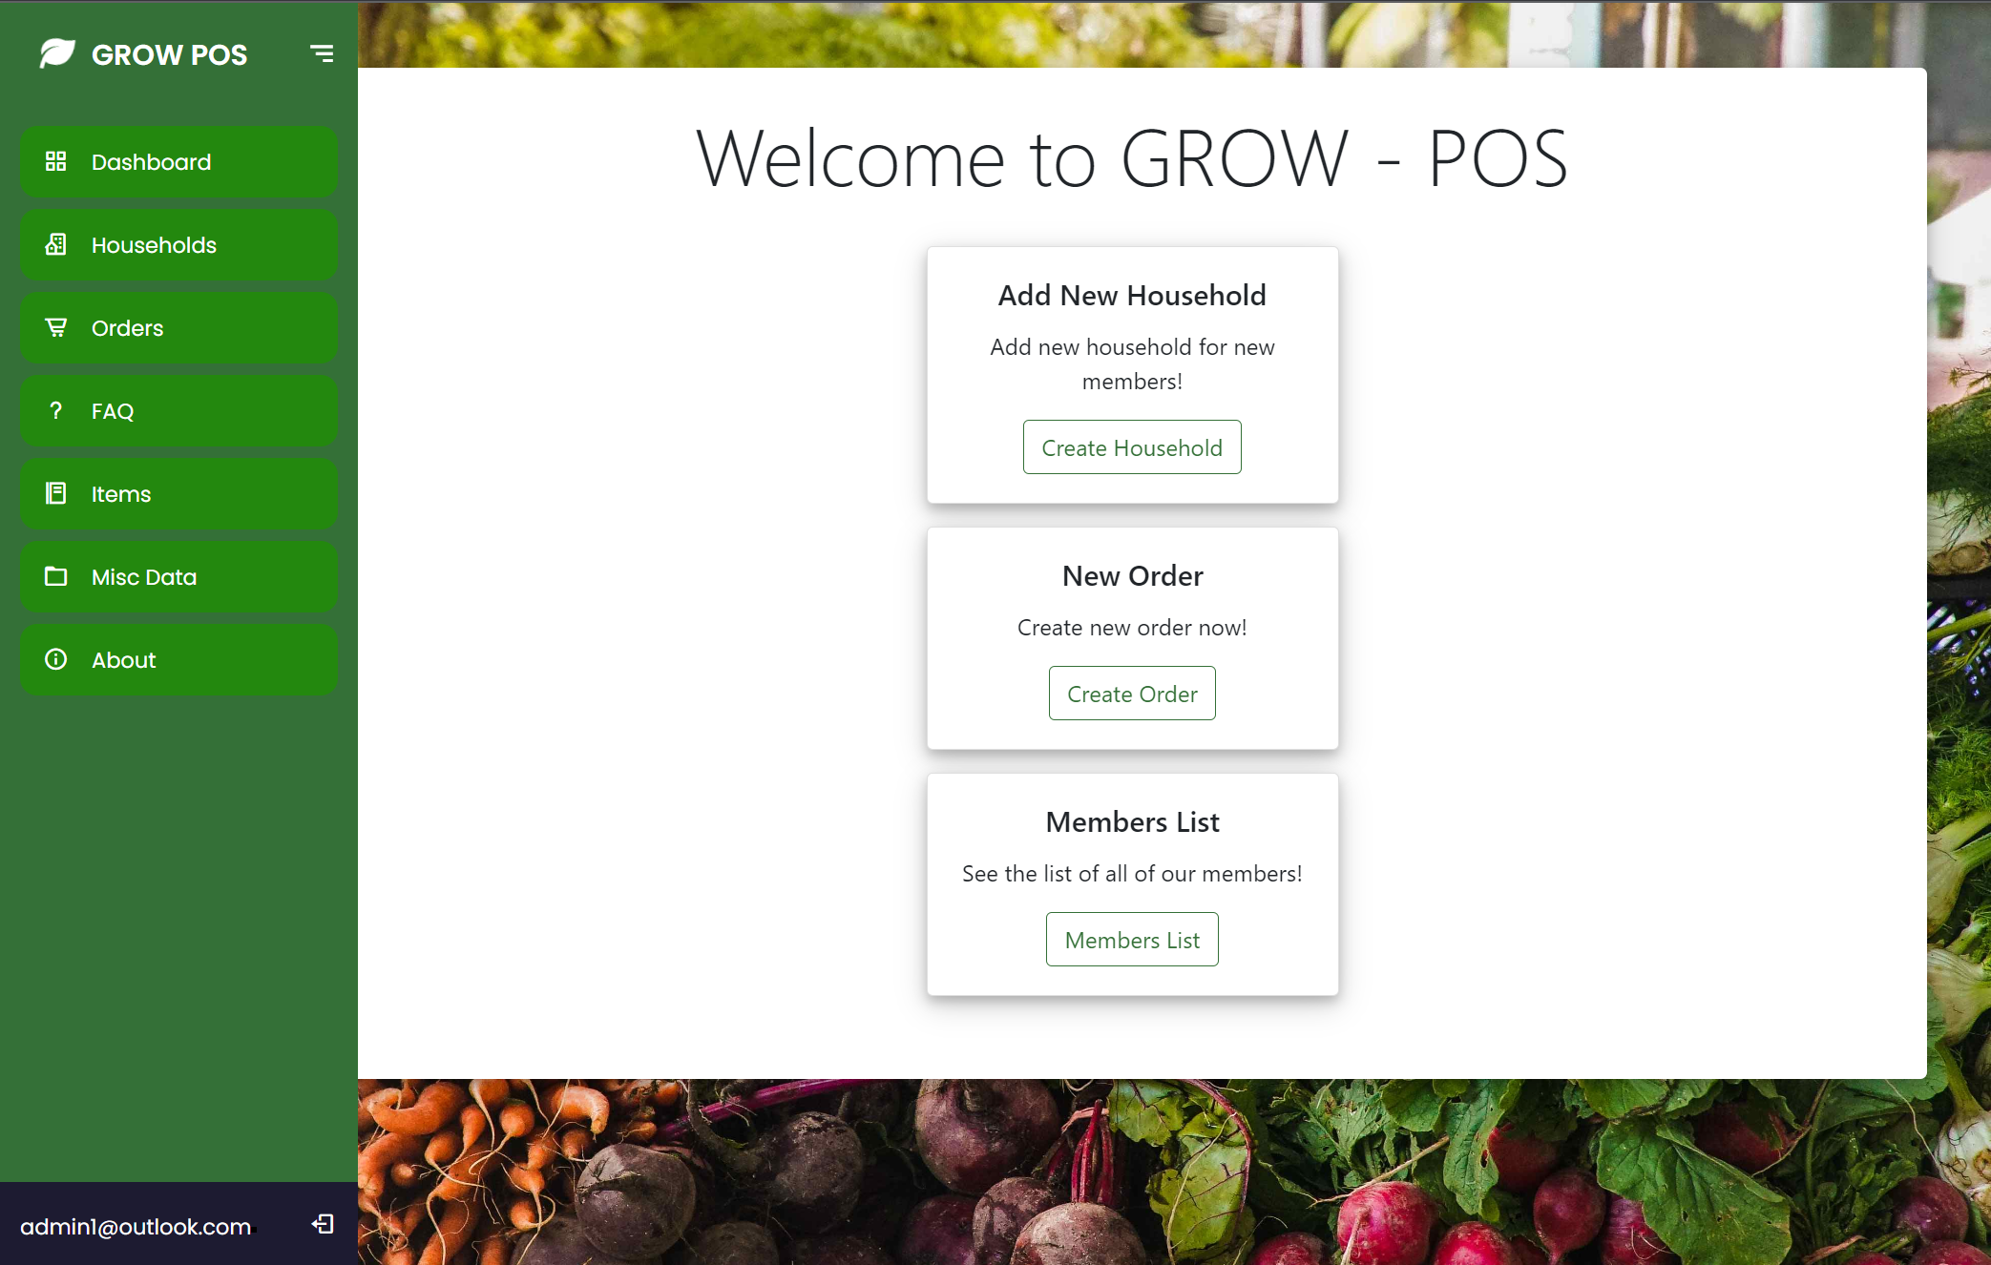Click the About info circle icon

click(53, 658)
